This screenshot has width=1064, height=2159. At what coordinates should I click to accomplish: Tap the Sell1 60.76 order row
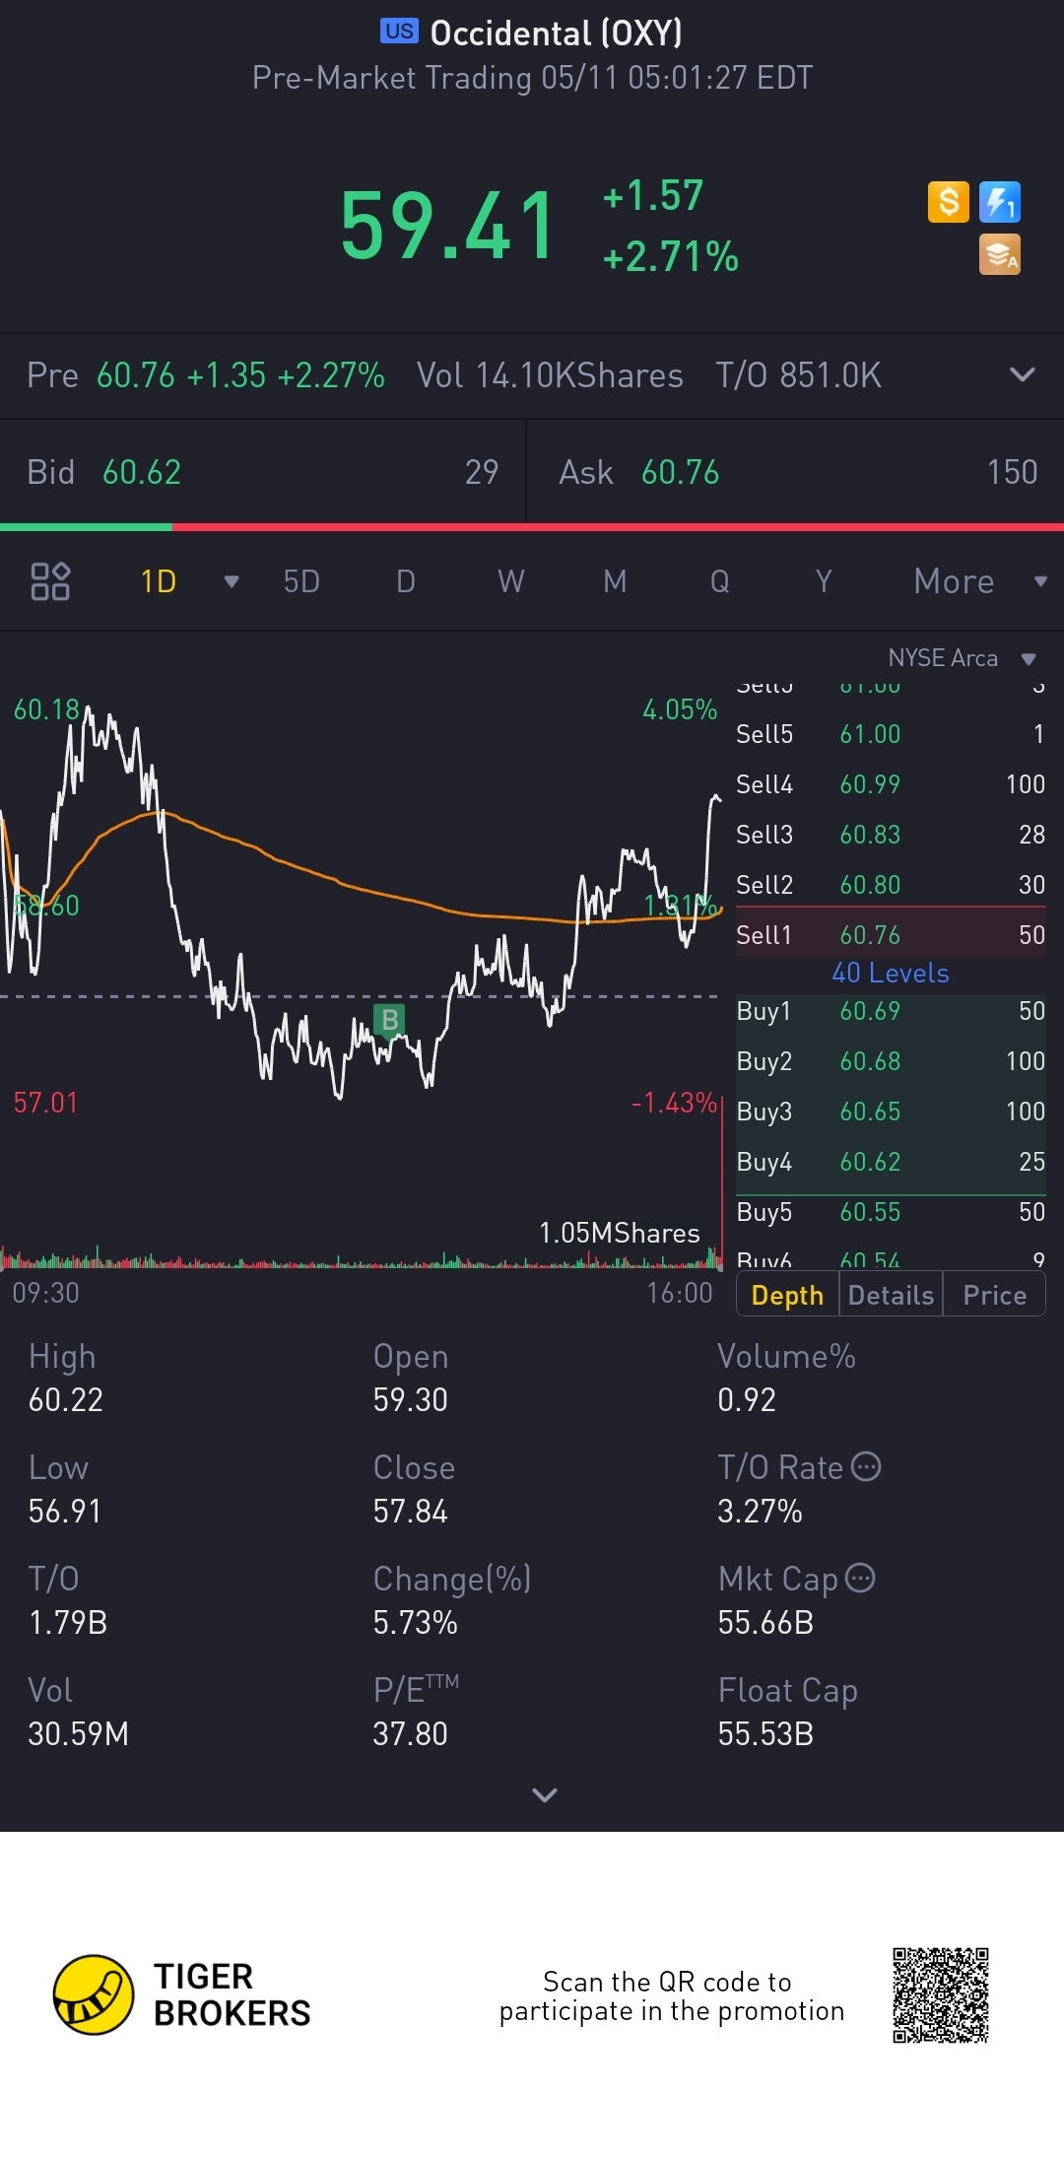coord(891,934)
